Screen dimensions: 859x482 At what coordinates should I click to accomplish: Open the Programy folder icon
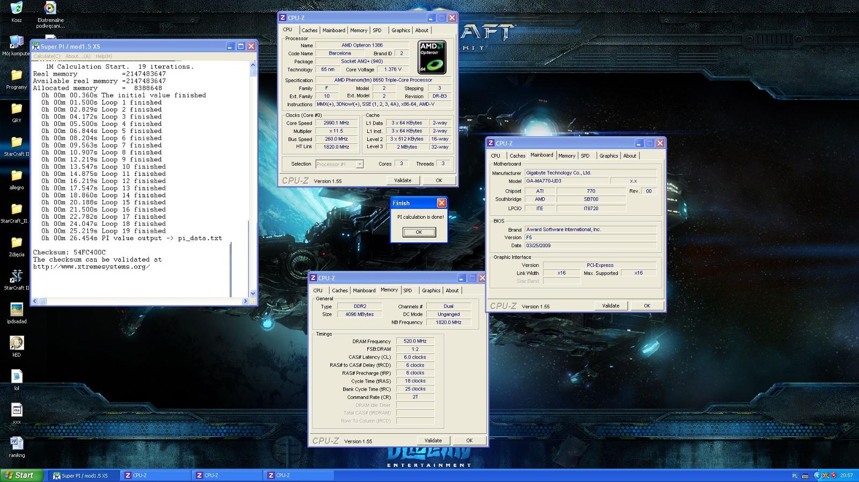pos(17,76)
